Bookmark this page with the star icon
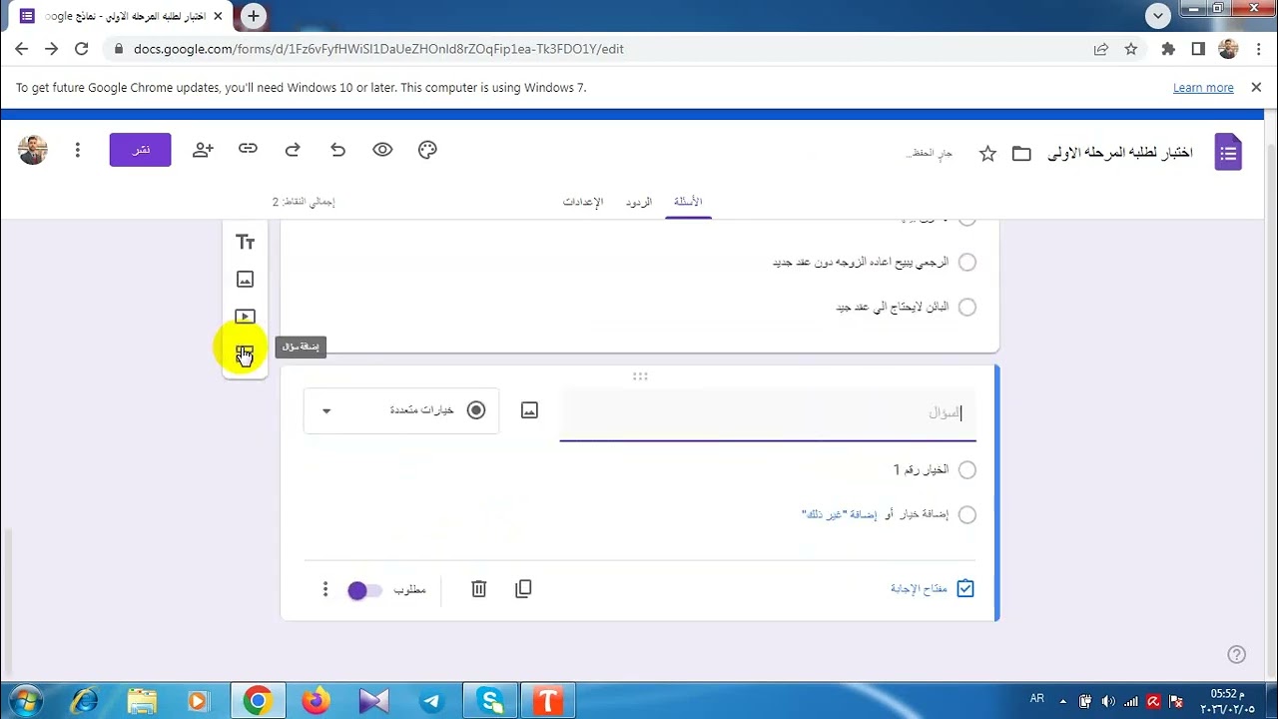The height and width of the screenshot is (719, 1278). click(1130, 48)
